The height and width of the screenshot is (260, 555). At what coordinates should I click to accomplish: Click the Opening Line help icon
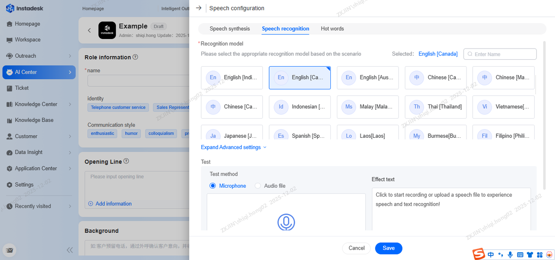tap(126, 161)
